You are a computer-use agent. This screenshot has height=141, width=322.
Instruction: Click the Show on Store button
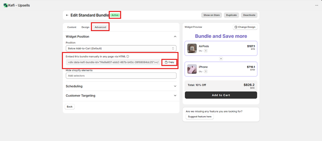(211, 15)
